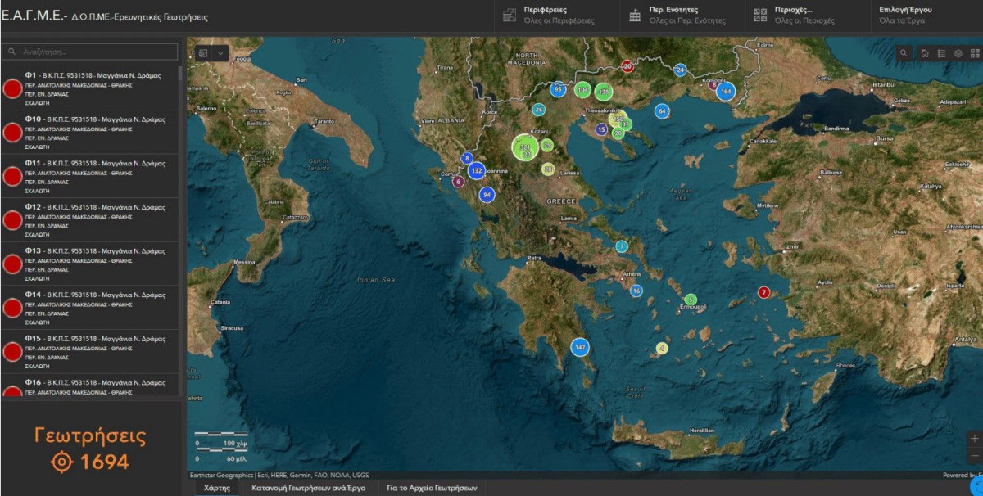983x496 pixels.
Task: Click the blue 94 cluster marker
Action: (487, 195)
